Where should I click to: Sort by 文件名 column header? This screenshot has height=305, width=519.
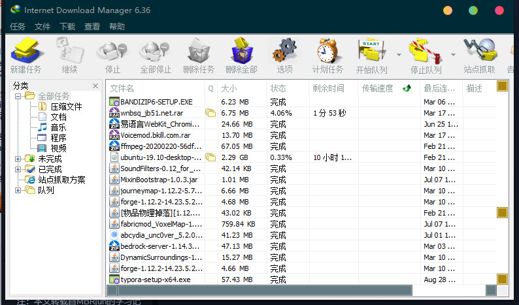[x=155, y=88]
